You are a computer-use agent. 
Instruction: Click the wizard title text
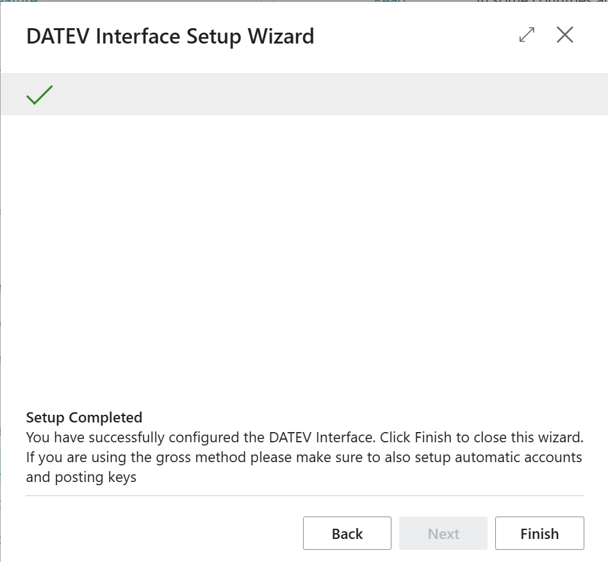pos(170,36)
